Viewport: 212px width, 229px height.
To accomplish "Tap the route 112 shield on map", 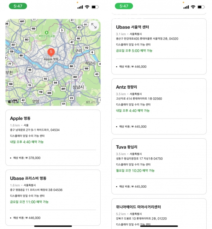I will (87, 48).
